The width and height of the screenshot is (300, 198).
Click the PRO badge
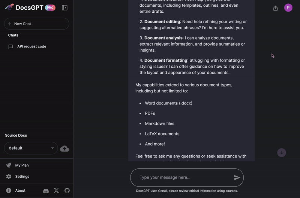[x=50, y=7]
